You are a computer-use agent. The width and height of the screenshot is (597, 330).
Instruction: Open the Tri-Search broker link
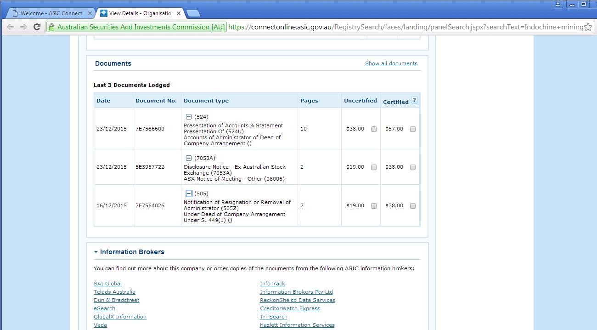tap(274, 317)
